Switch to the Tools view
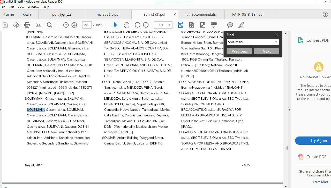 (x=26, y=14)
